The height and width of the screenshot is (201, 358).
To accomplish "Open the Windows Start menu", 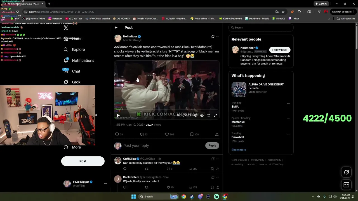I will tap(133, 197).
